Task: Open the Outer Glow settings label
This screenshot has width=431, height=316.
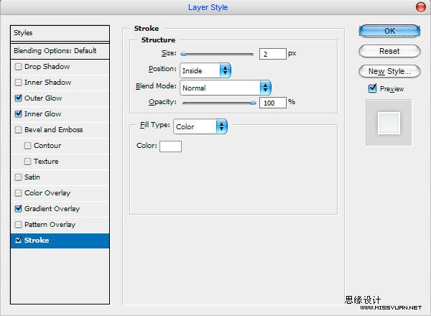Action: (x=43, y=98)
